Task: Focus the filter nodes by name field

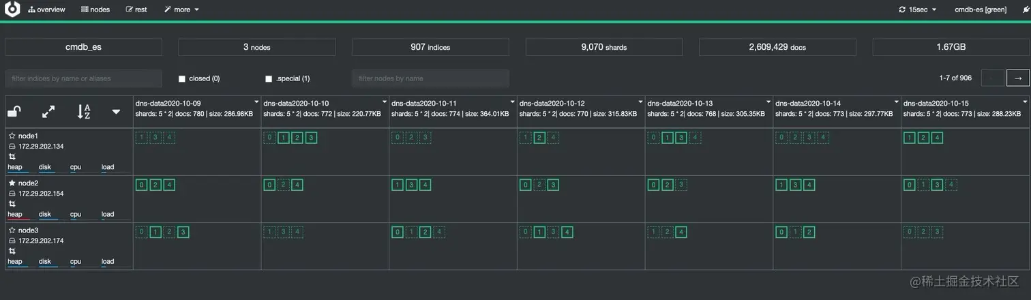Action: click(430, 78)
